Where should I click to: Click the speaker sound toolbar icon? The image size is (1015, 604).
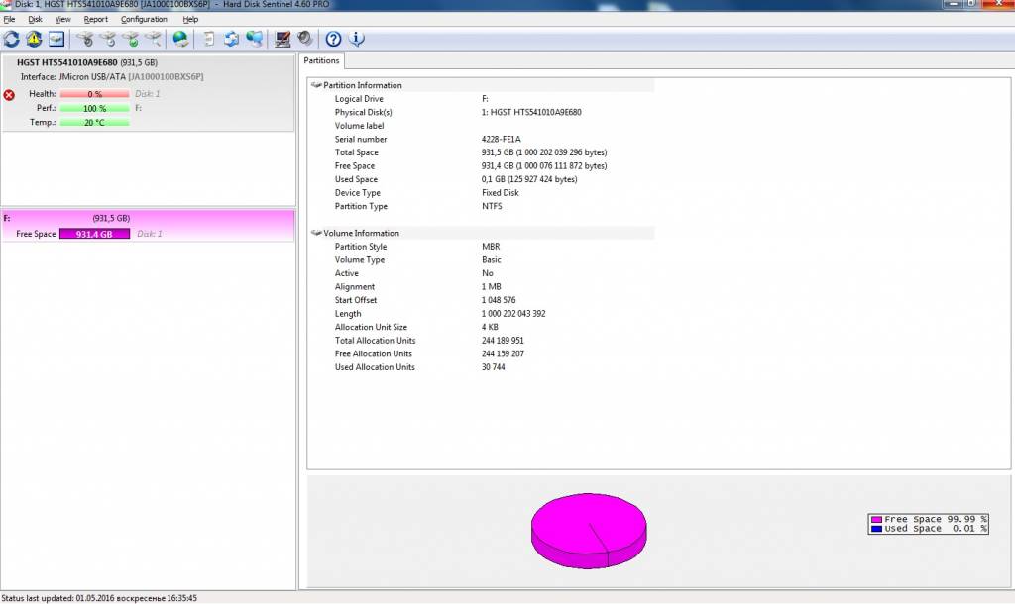point(305,39)
